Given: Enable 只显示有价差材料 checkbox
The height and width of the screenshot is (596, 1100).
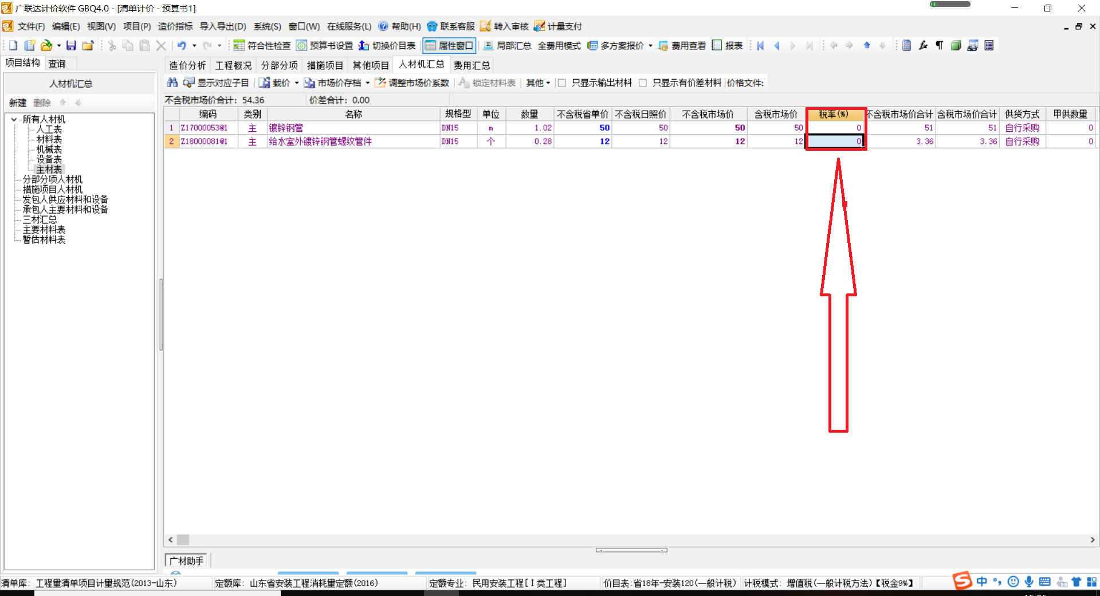Looking at the screenshot, I should click(x=643, y=83).
